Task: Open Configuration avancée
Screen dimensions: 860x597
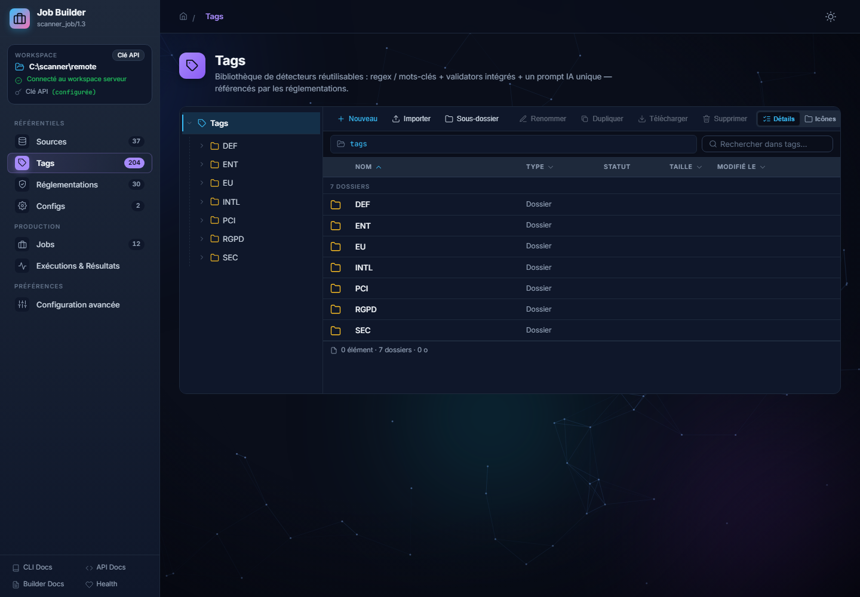Action: click(79, 304)
